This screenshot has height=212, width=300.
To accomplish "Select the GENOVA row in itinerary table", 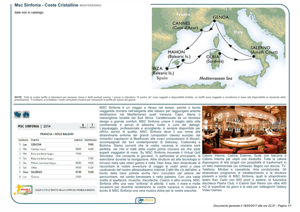I will coord(57,144).
